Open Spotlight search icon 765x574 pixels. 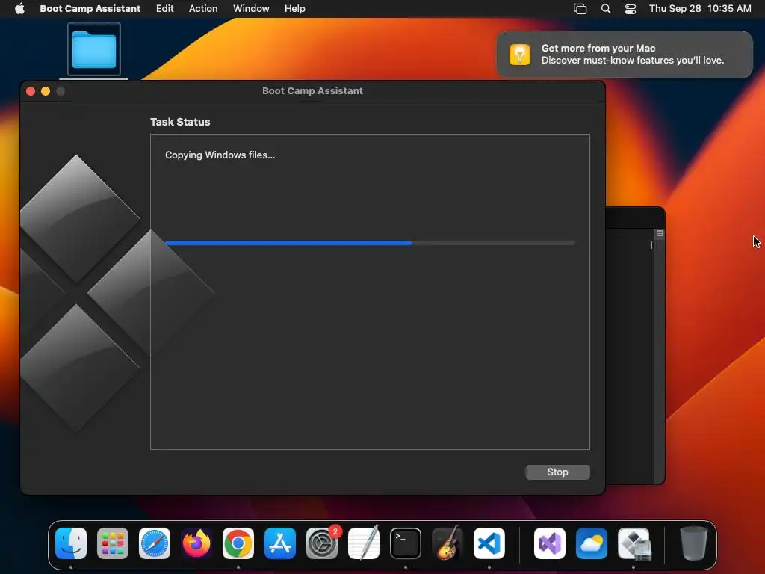(605, 9)
